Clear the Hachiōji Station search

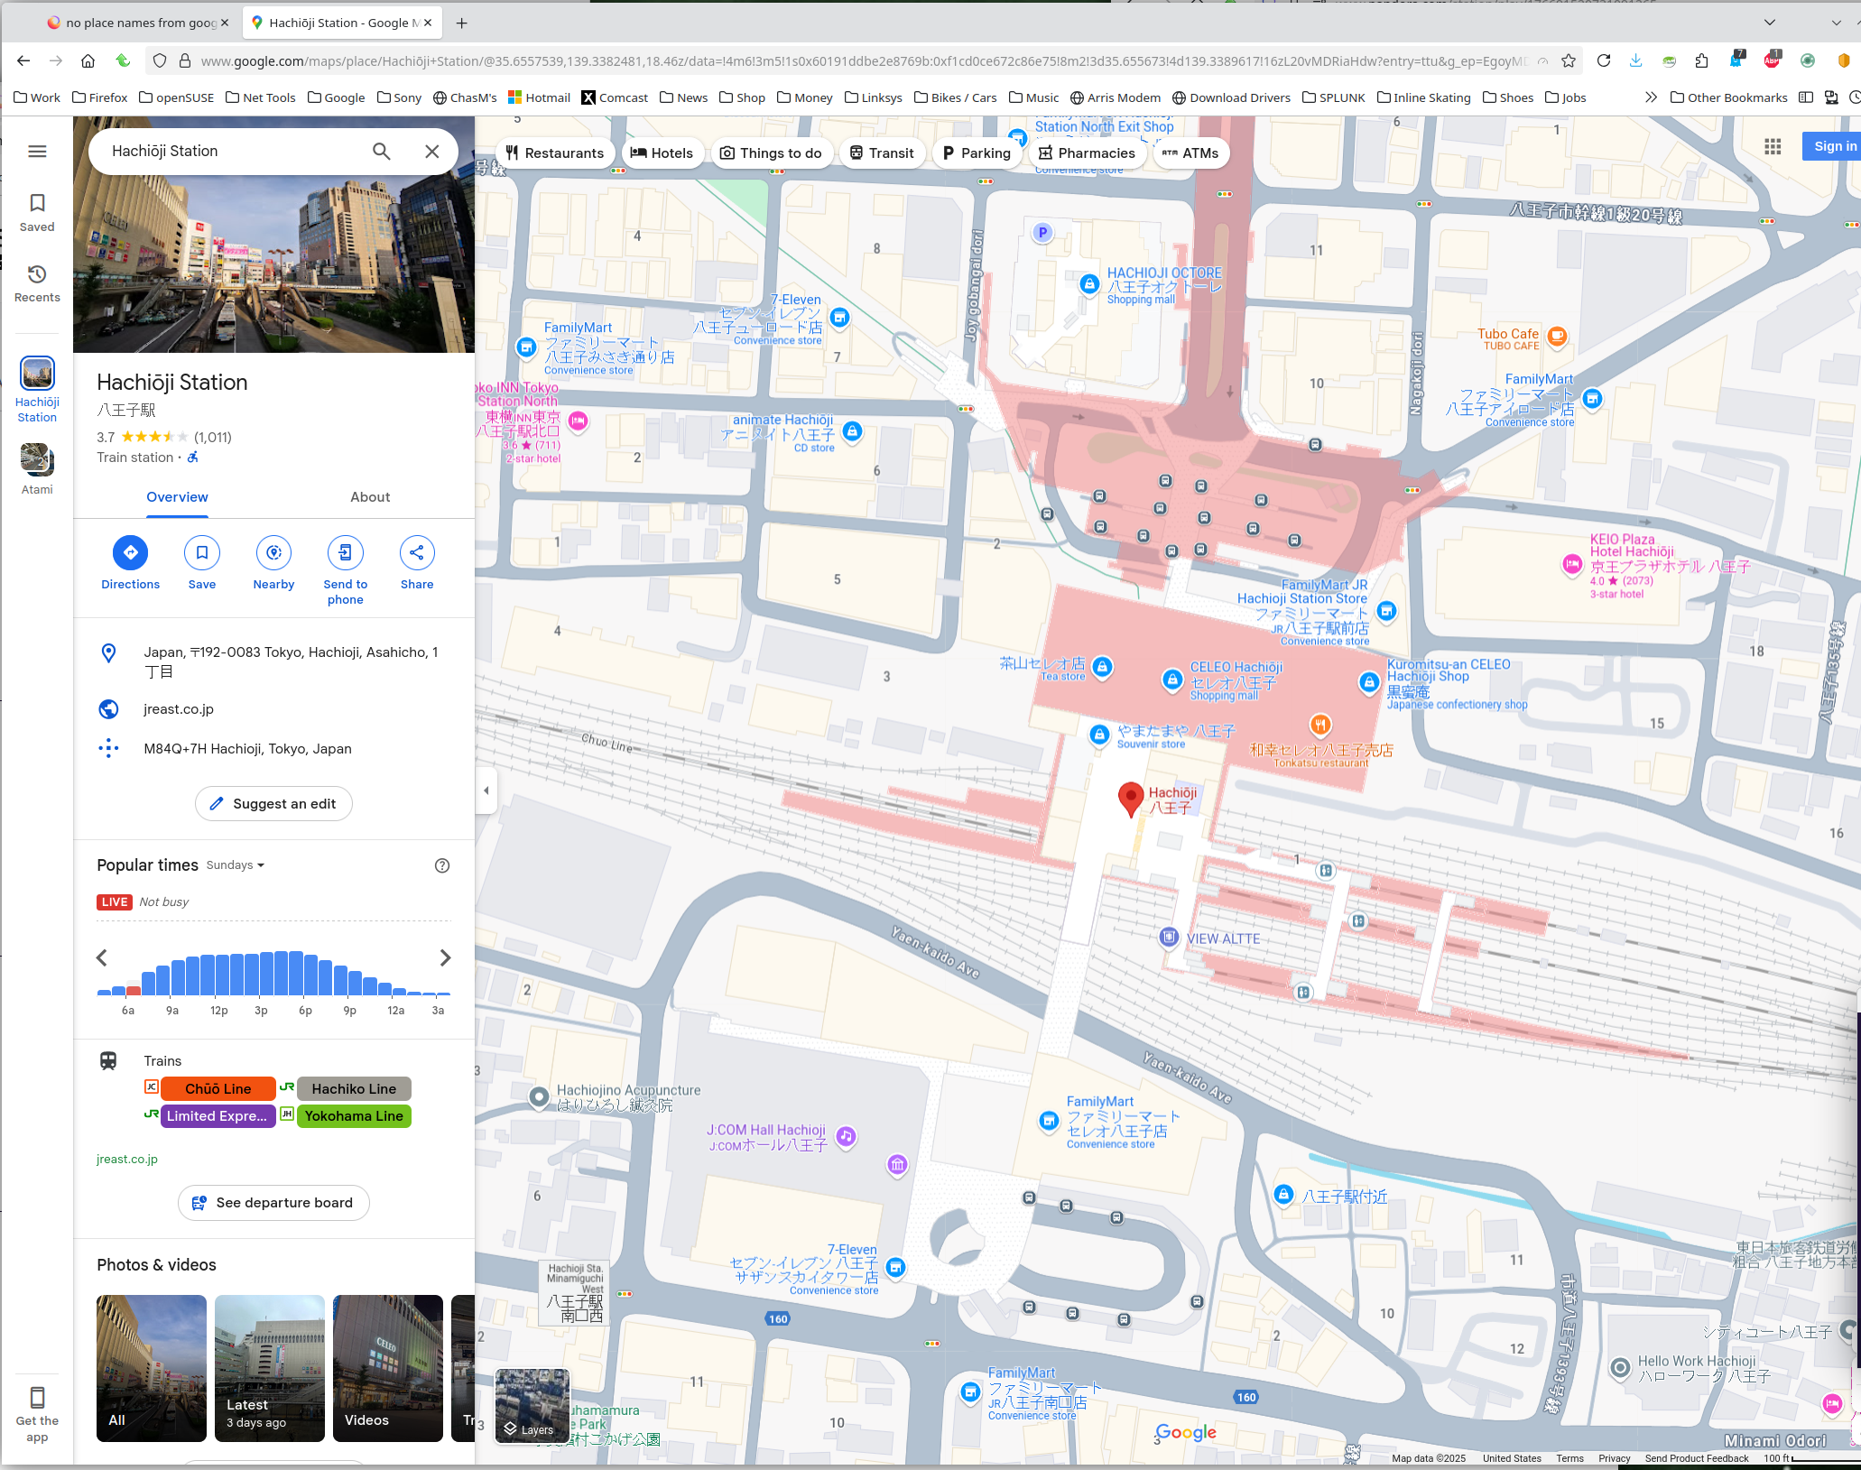[x=432, y=152]
